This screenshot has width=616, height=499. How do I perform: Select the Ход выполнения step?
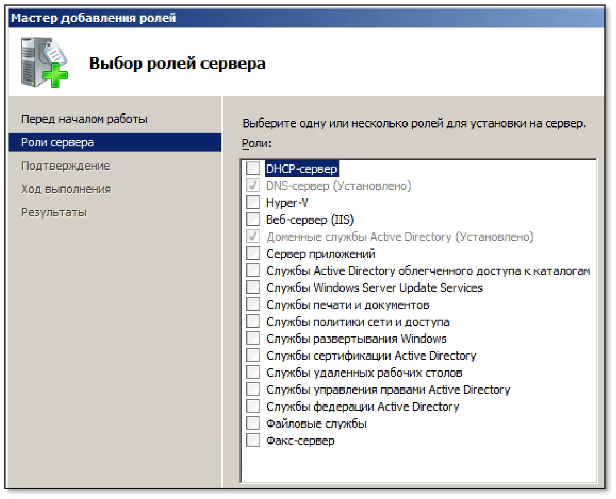coord(66,189)
